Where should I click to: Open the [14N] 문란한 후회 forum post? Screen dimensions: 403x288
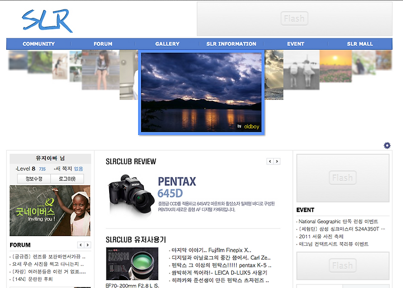coord(32,279)
